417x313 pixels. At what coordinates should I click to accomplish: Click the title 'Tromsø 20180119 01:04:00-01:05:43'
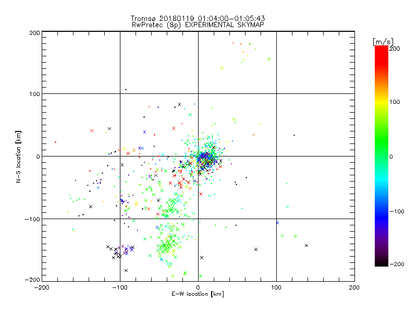point(198,18)
